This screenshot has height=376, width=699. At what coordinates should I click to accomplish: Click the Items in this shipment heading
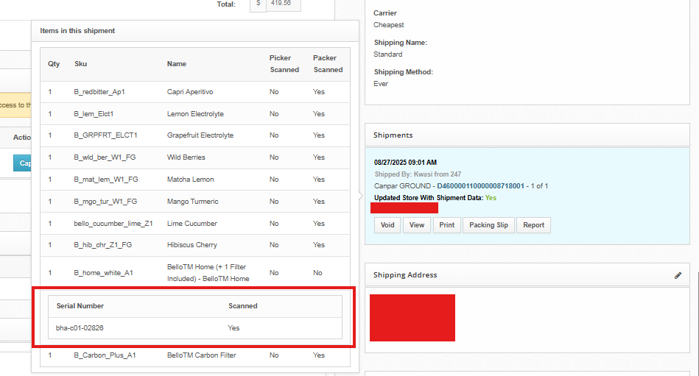click(x=77, y=31)
